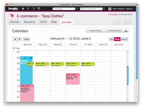Go to previous week arrow
Screen dimensions: 143x109
15,39
